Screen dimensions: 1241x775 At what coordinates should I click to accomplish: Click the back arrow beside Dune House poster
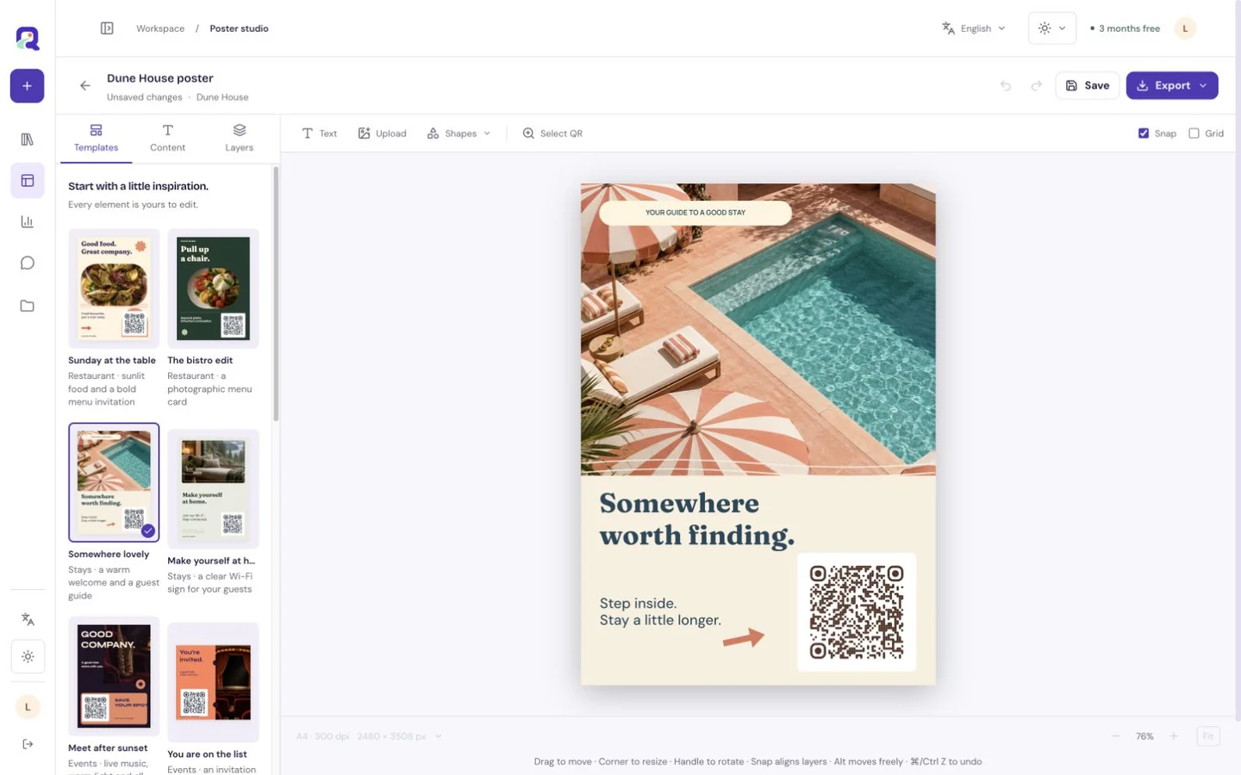tap(84, 85)
